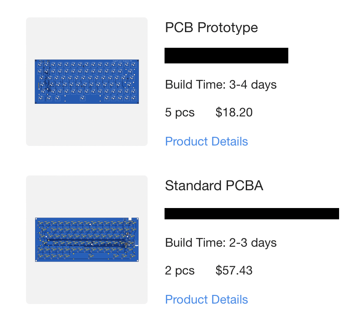Click the Build Time 3-4 days text
The height and width of the screenshot is (324, 343).
pyautogui.click(x=221, y=85)
